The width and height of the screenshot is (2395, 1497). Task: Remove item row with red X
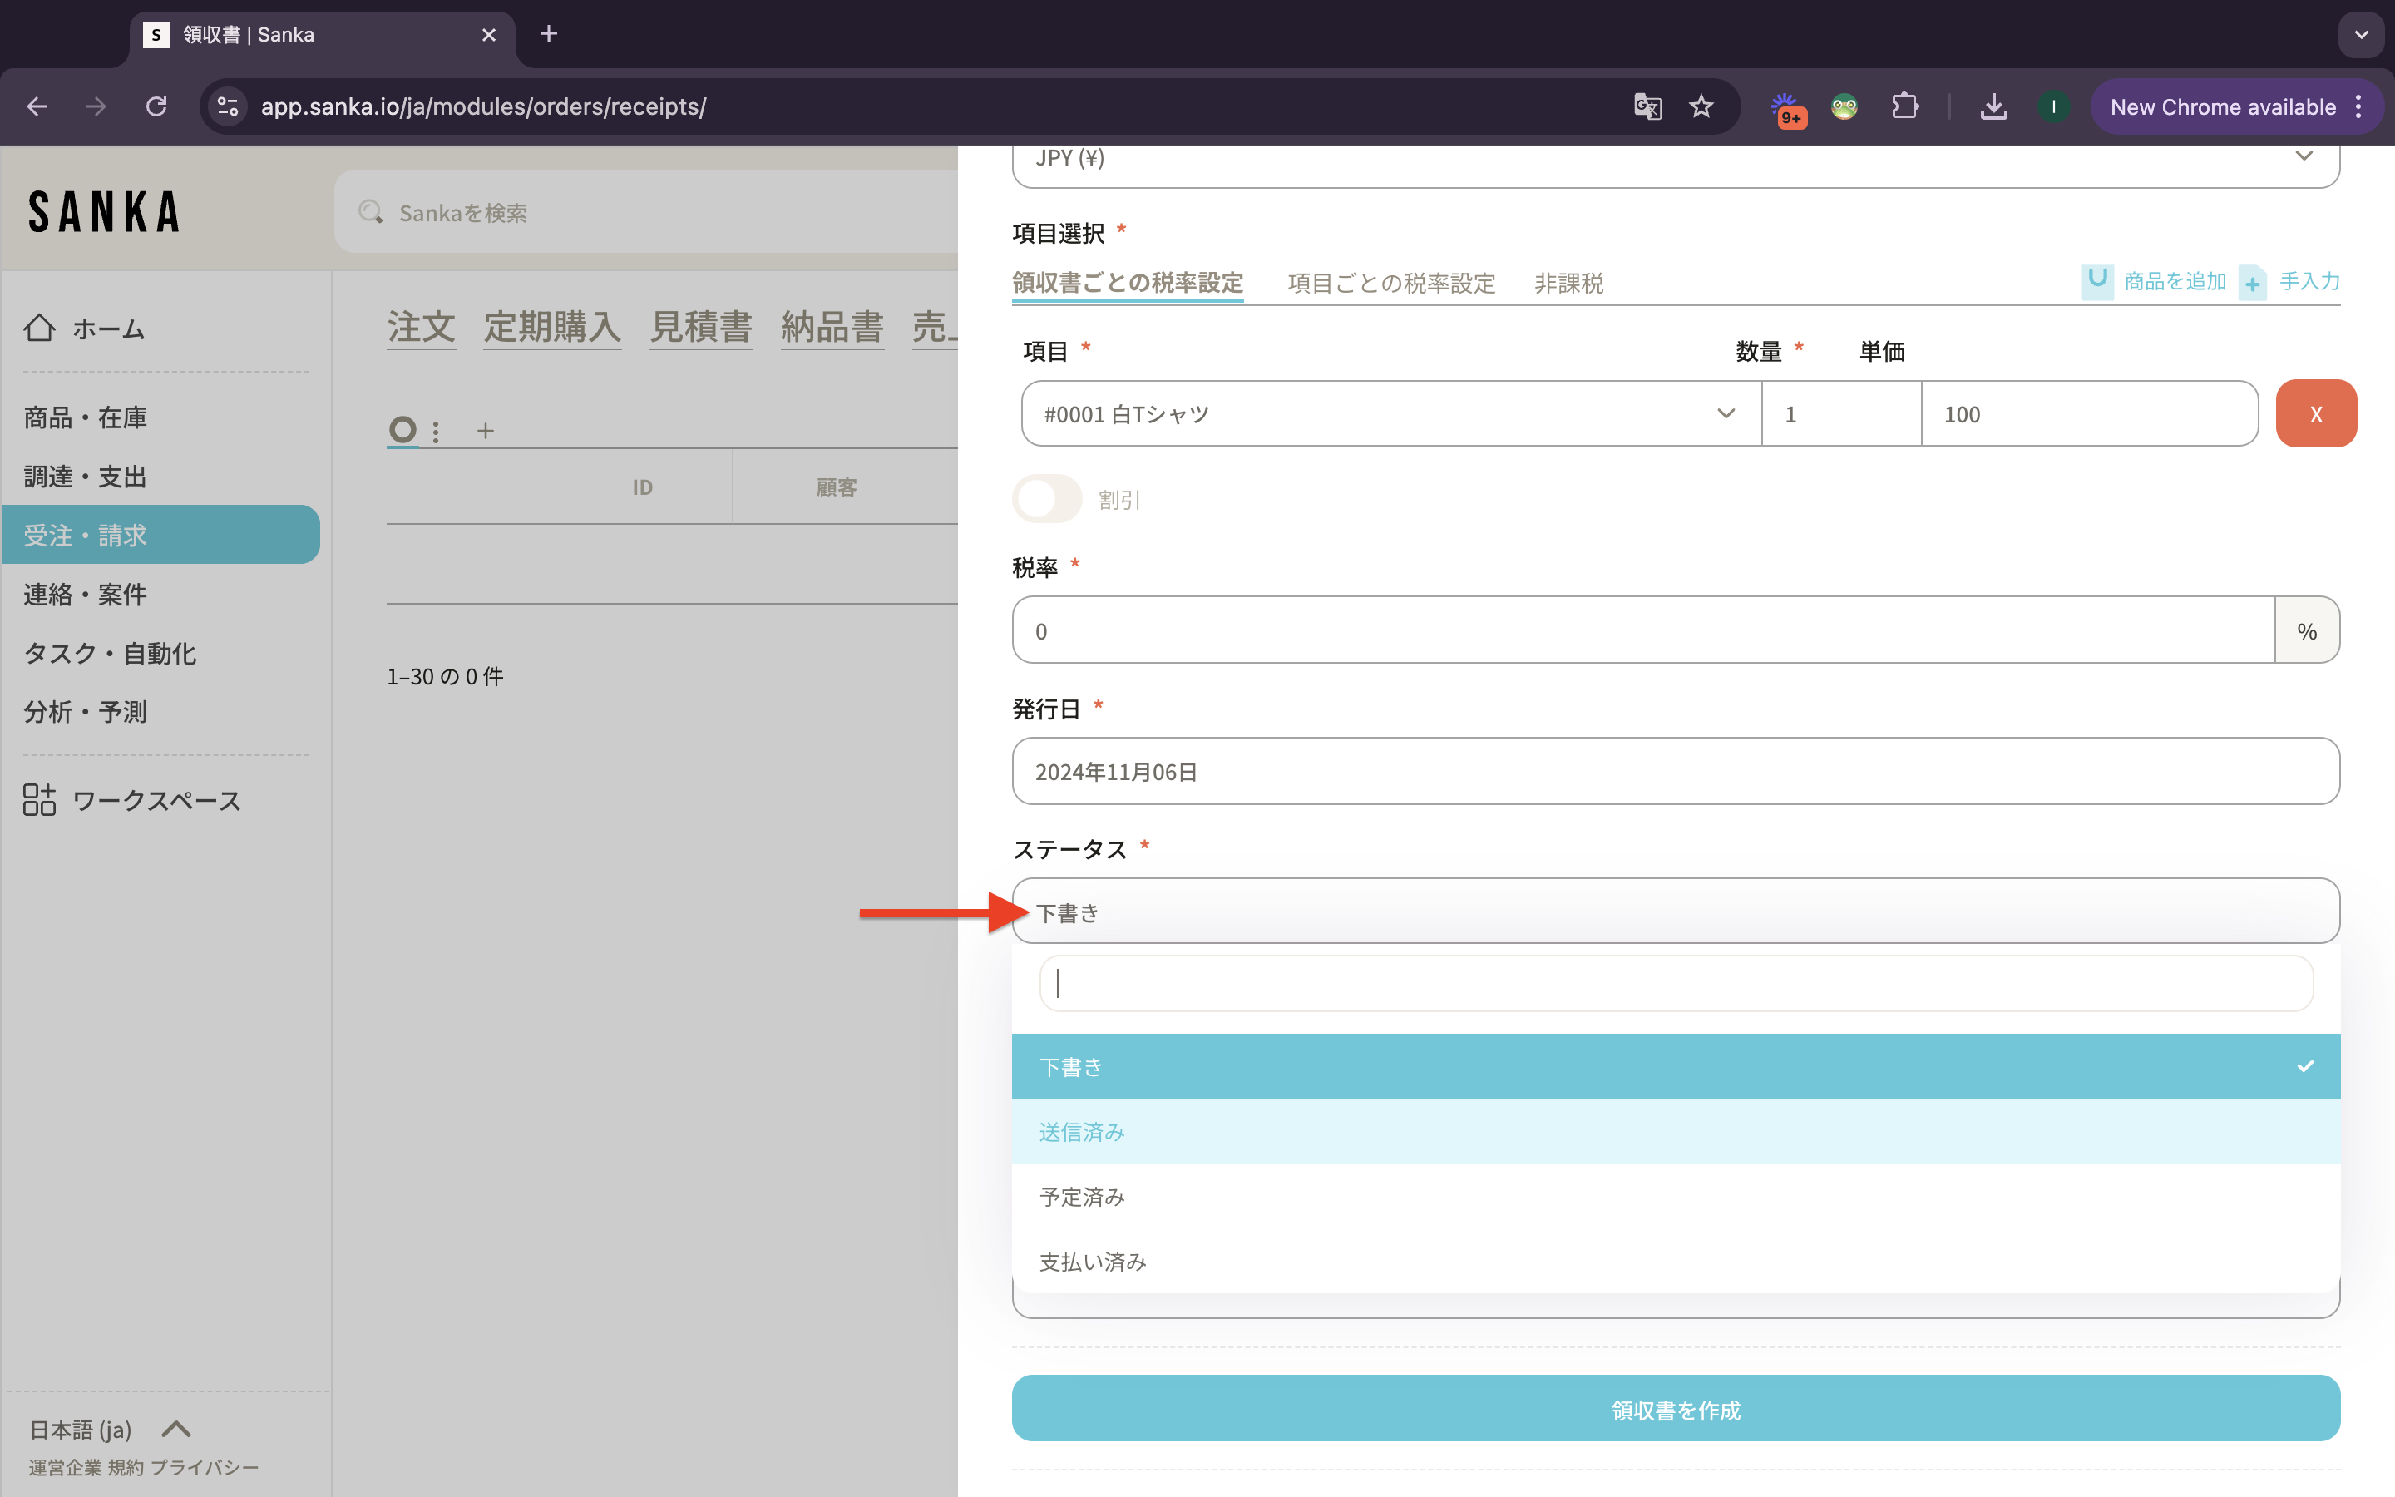[2315, 414]
